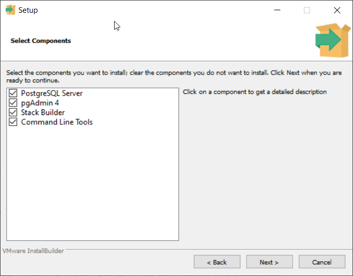
Task: Cancel the installation
Action: pyautogui.click(x=322, y=262)
